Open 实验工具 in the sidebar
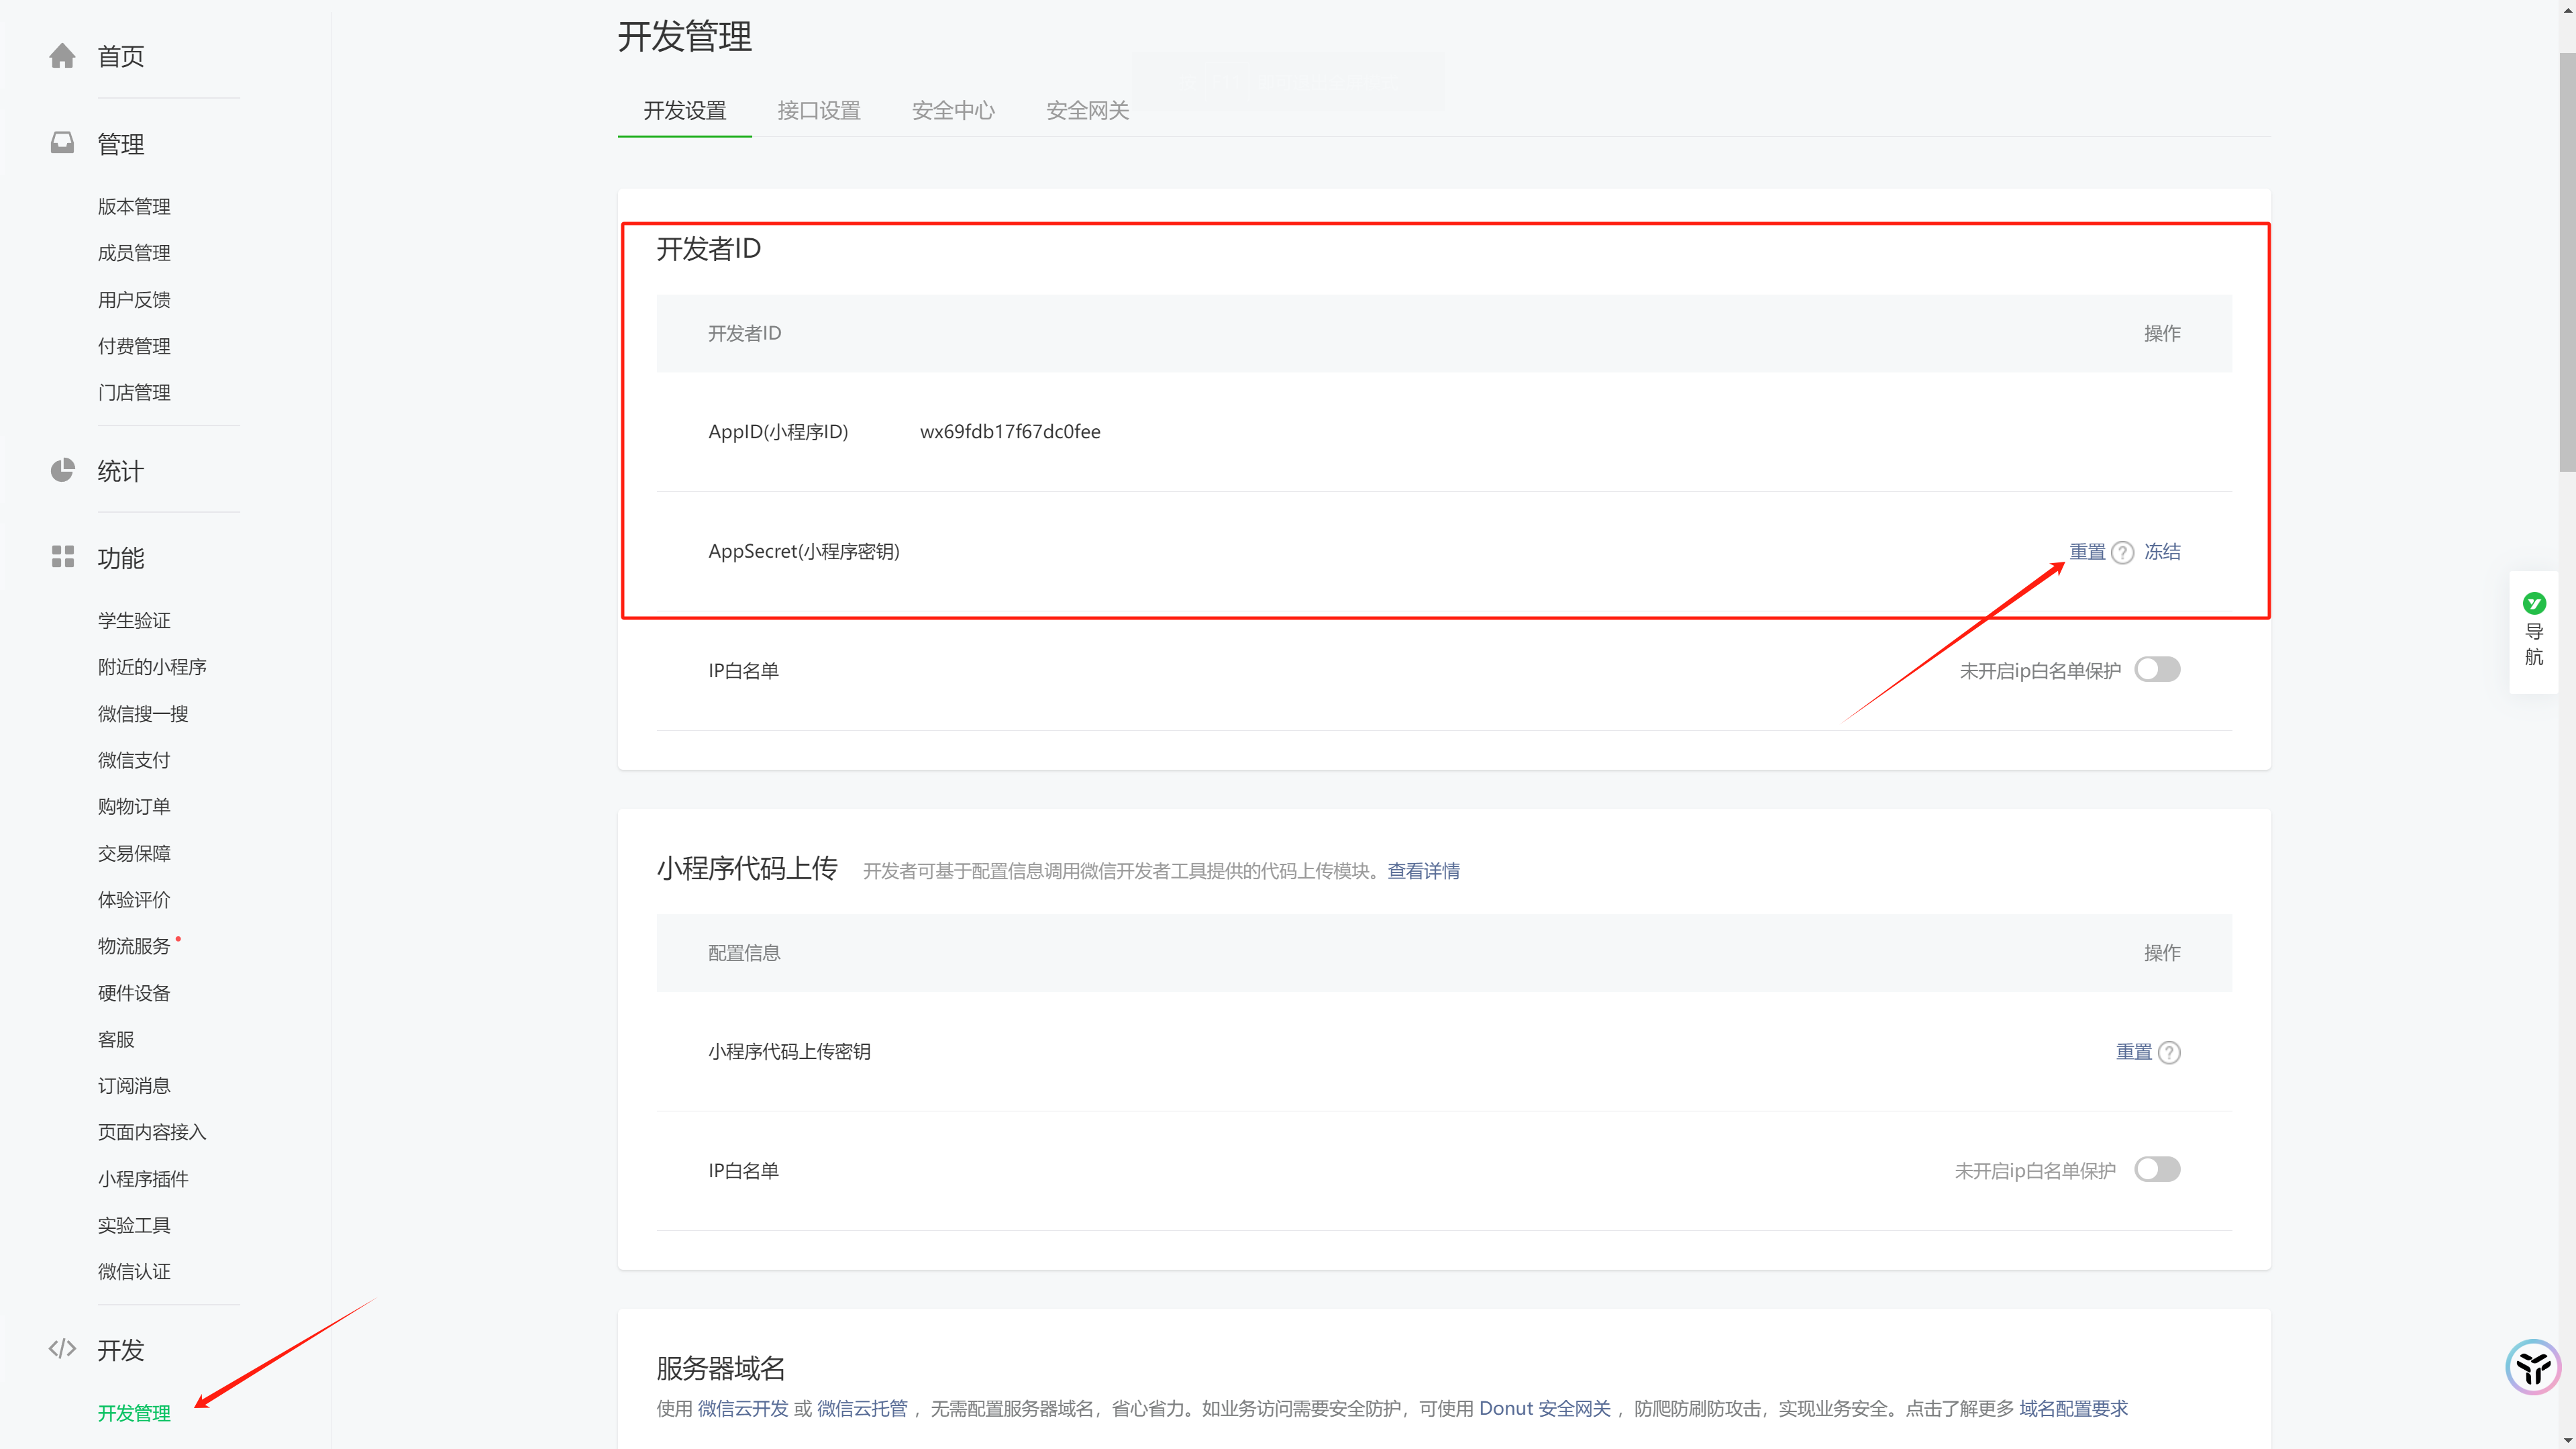 (134, 1225)
